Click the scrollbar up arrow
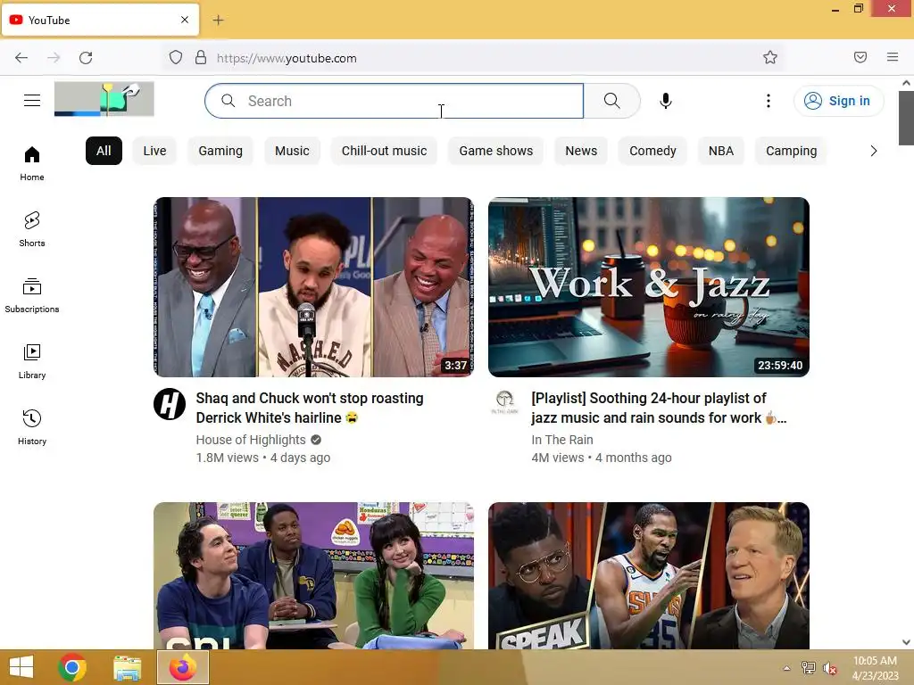This screenshot has height=685, width=914. pos(906,83)
